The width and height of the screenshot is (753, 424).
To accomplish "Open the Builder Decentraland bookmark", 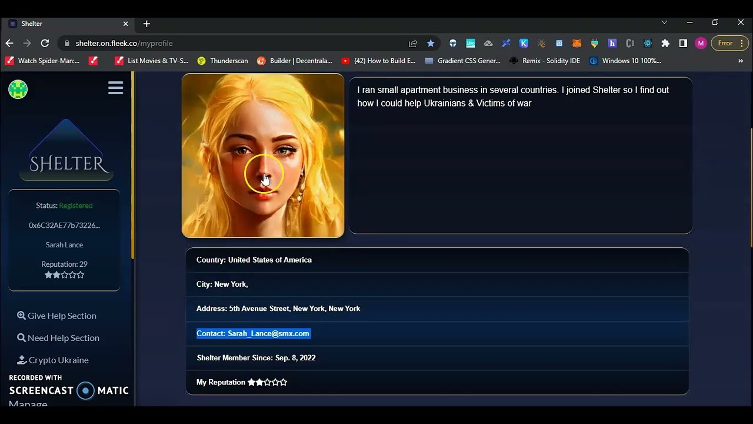I will tap(295, 61).
